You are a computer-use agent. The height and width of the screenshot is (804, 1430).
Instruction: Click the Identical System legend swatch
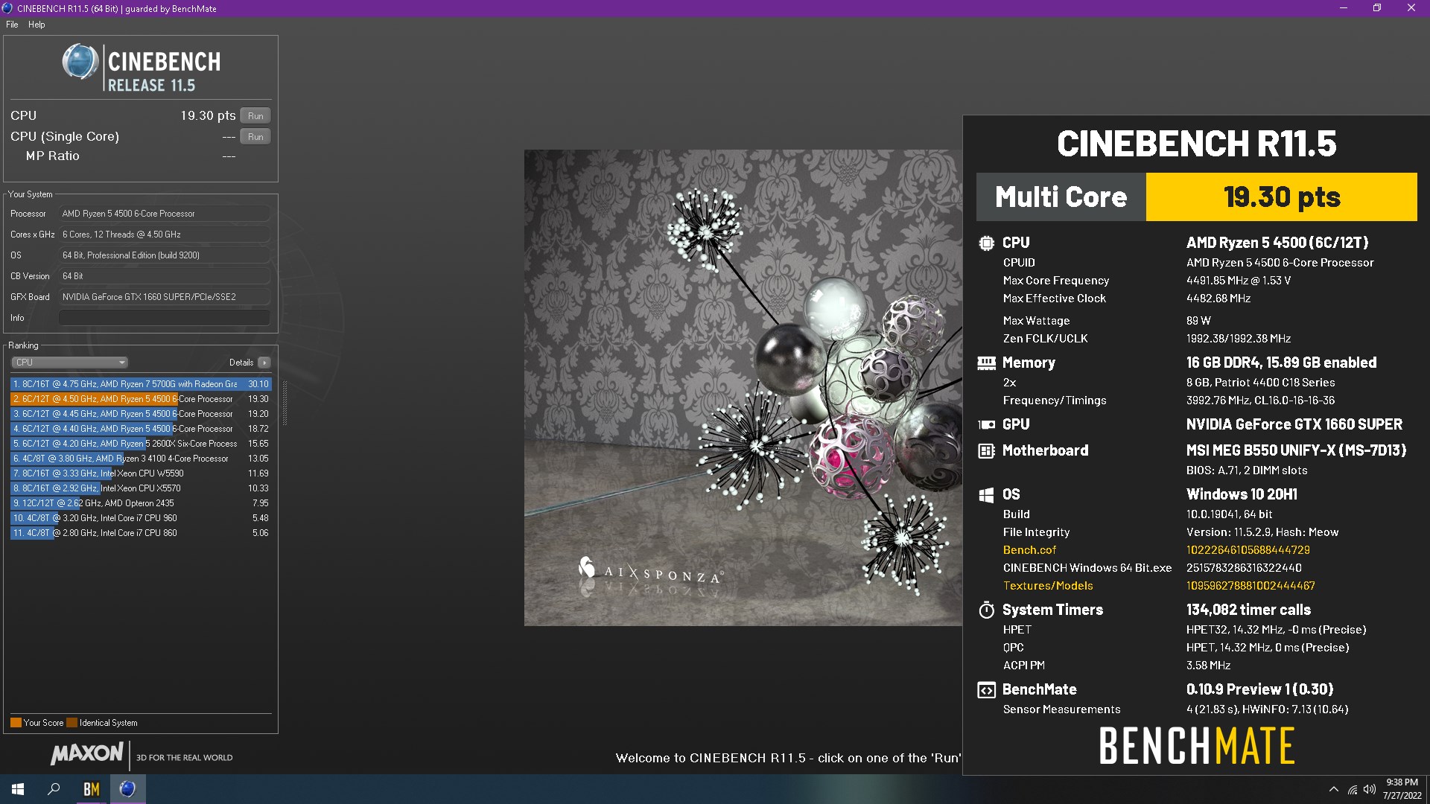(x=71, y=723)
